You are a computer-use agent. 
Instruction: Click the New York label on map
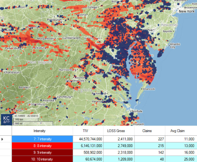pyautogui.click(x=187, y=11)
